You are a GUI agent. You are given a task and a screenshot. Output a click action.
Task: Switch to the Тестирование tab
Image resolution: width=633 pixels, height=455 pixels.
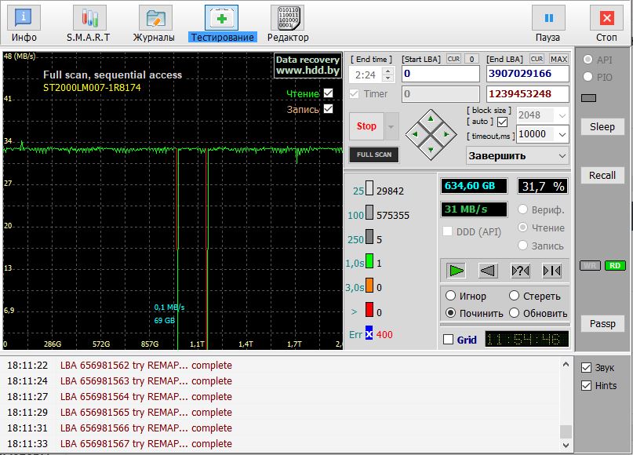point(222,24)
